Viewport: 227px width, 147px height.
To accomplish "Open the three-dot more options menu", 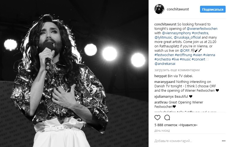I will (x=223, y=141).
